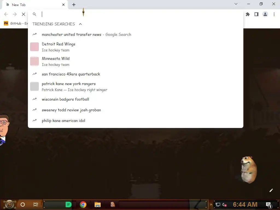Open the green notes app in taskbar
The height and width of the screenshot is (210, 280).
click(68, 205)
